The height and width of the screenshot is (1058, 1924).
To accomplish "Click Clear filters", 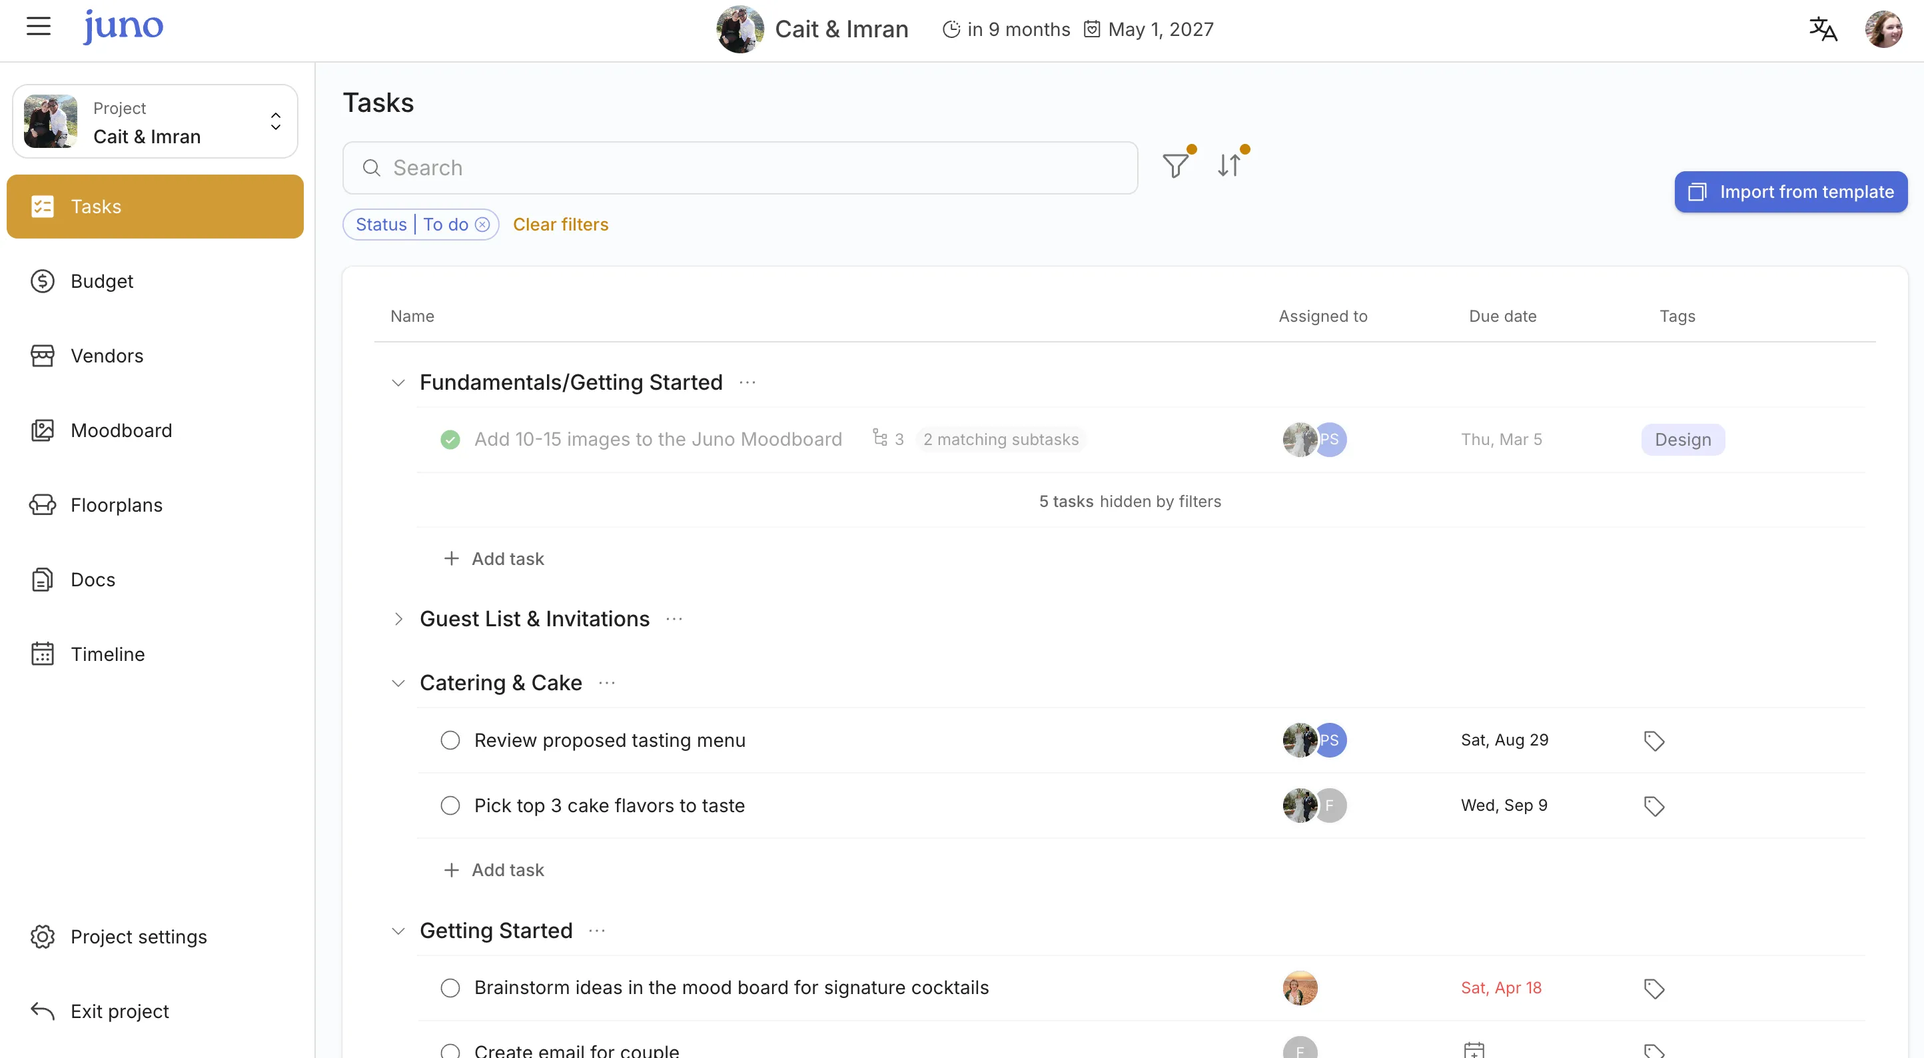I will [x=560, y=224].
